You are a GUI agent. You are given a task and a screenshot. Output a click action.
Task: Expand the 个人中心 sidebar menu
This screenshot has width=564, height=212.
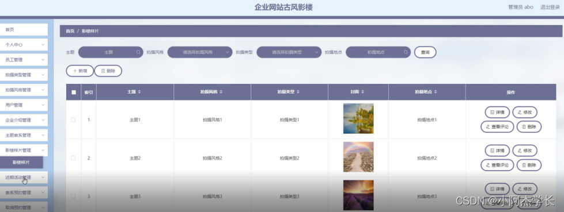click(x=24, y=45)
